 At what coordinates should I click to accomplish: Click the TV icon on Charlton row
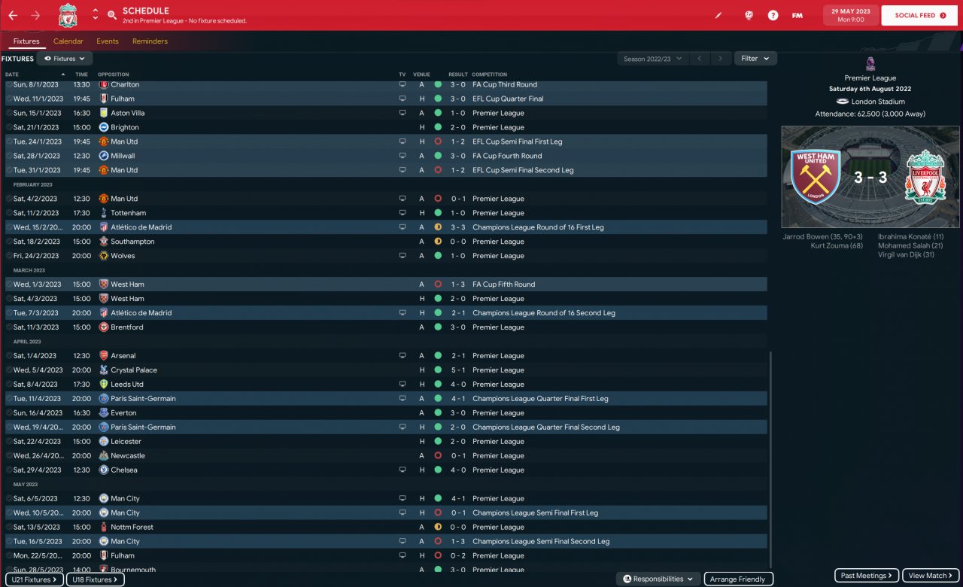(x=403, y=84)
